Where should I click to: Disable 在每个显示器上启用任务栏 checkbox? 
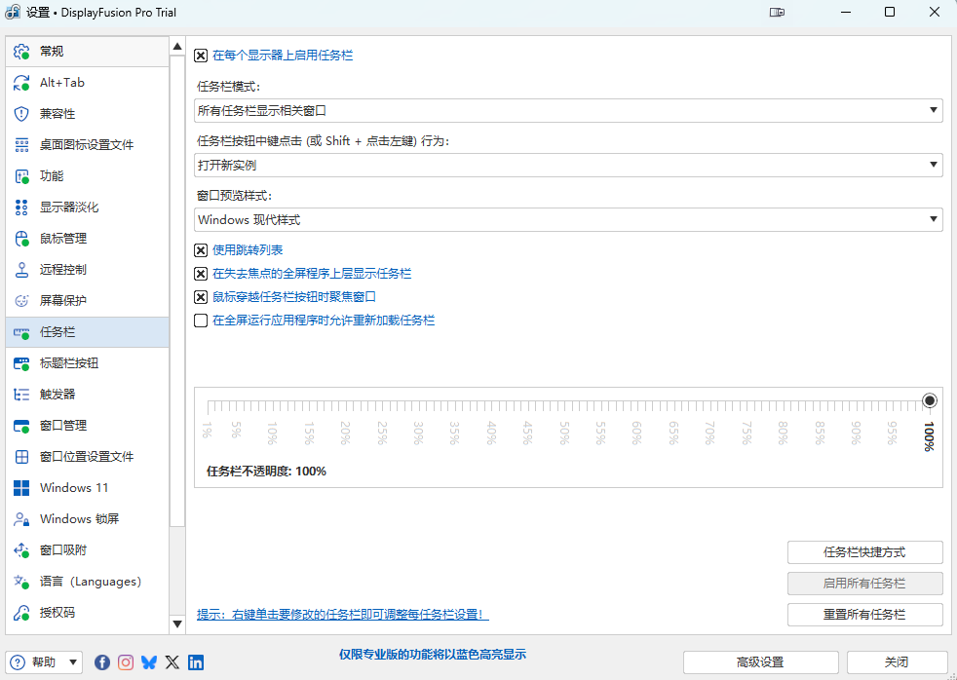pos(201,56)
